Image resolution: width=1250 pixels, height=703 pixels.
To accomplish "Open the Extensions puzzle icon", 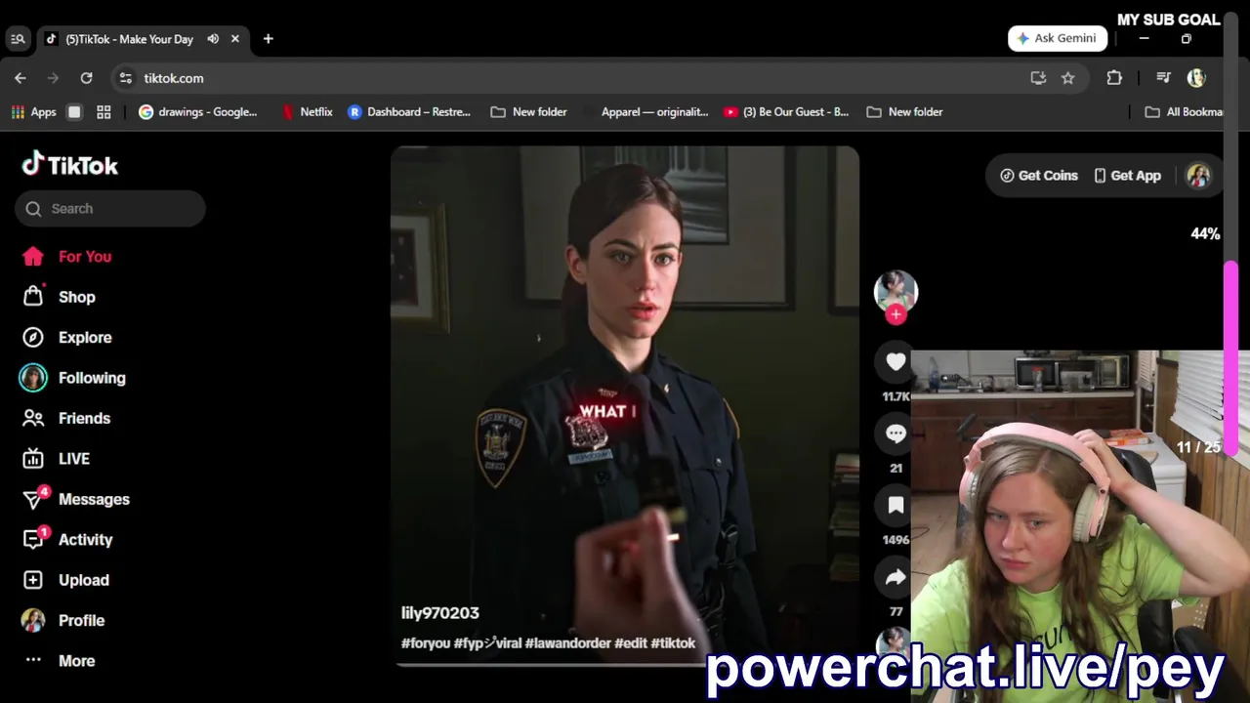I will [1114, 78].
